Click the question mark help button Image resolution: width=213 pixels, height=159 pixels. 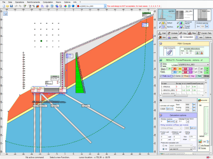194,148
